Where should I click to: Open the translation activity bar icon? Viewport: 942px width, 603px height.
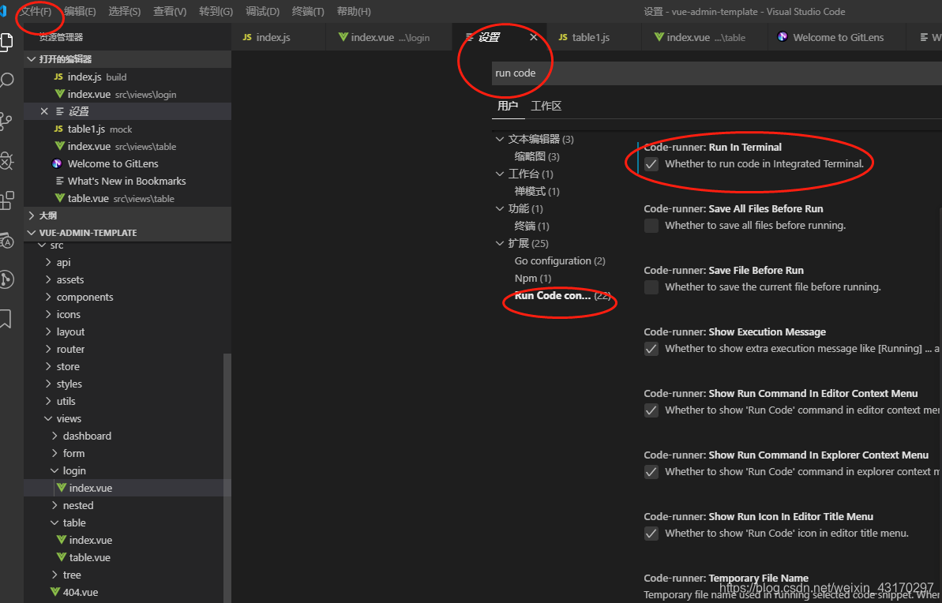6,240
